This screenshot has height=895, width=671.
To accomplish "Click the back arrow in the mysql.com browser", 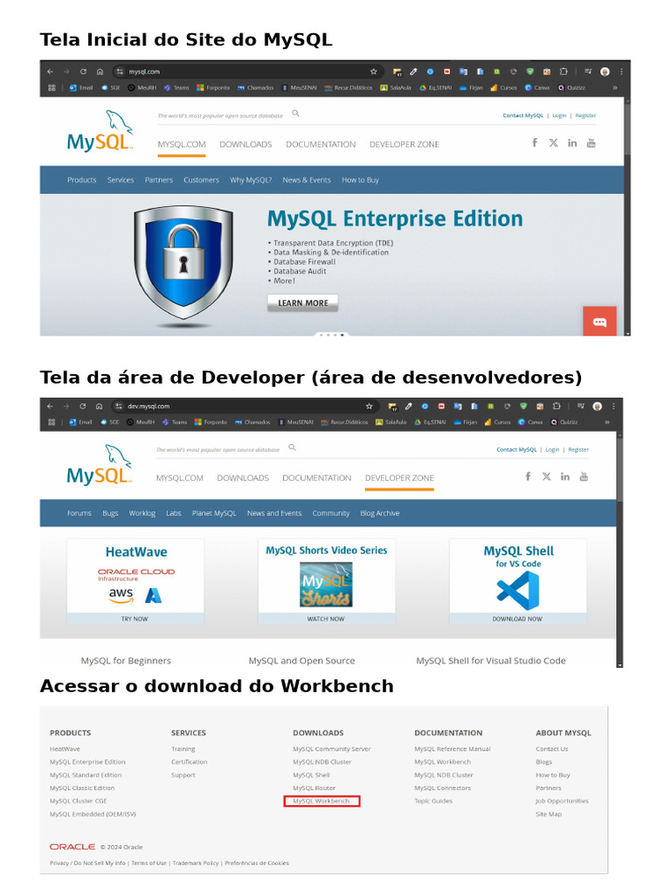I will click(50, 72).
